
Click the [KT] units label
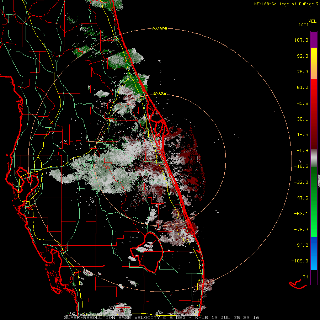point(303,25)
